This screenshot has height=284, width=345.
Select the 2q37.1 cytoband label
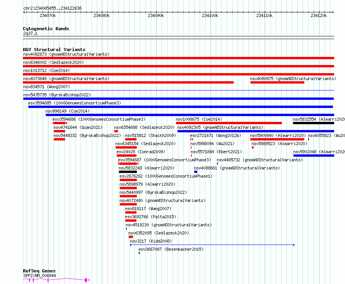pyautogui.click(x=30, y=34)
